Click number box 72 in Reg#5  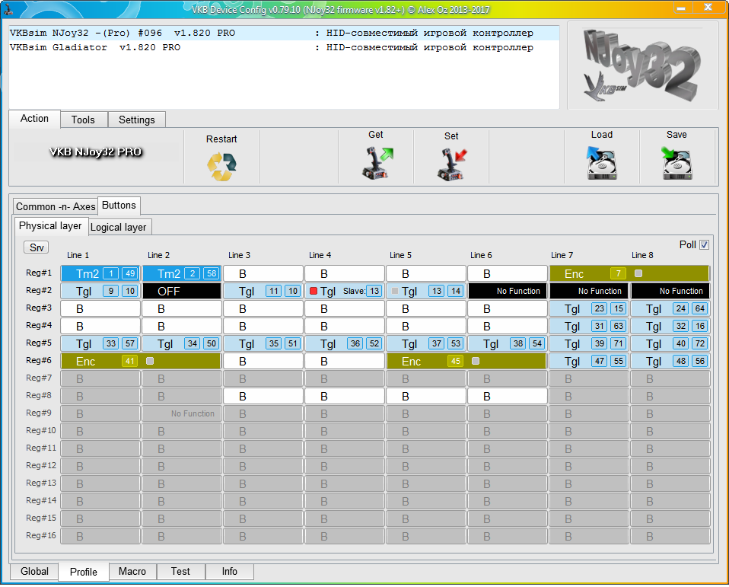[x=700, y=343]
